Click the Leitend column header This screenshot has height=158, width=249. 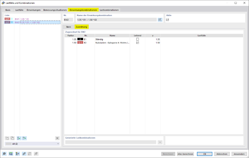click(138, 36)
